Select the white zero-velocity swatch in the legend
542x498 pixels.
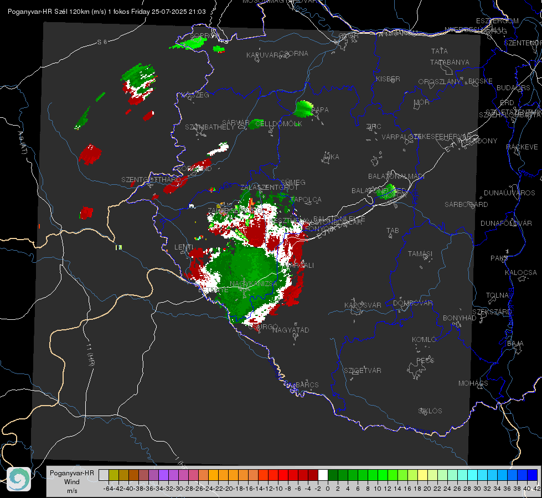coord(323,475)
